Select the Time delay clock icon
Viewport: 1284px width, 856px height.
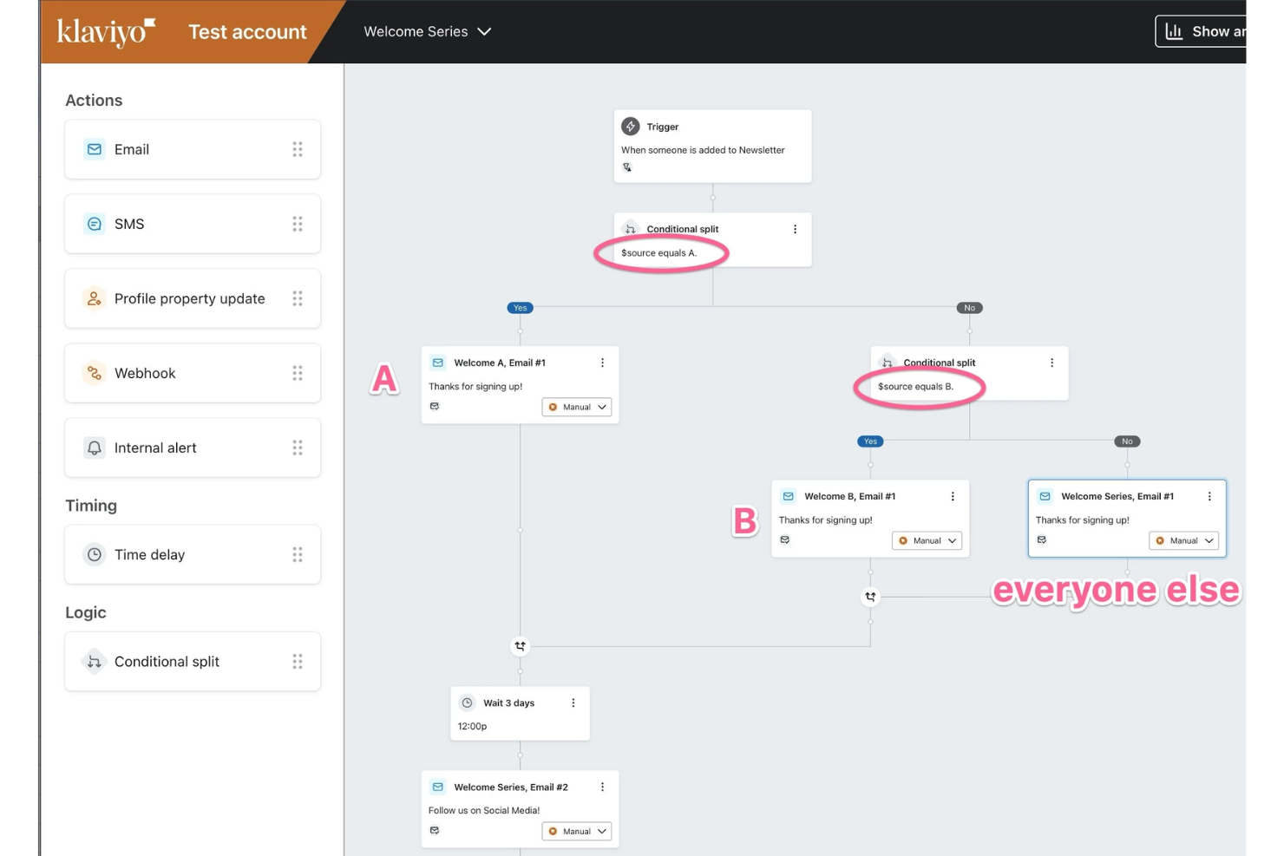(94, 554)
